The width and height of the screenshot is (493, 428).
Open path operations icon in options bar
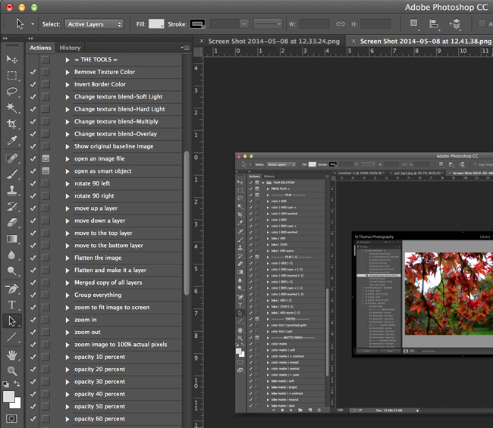click(x=414, y=23)
